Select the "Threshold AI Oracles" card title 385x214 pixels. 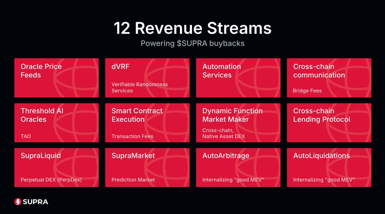pos(42,115)
